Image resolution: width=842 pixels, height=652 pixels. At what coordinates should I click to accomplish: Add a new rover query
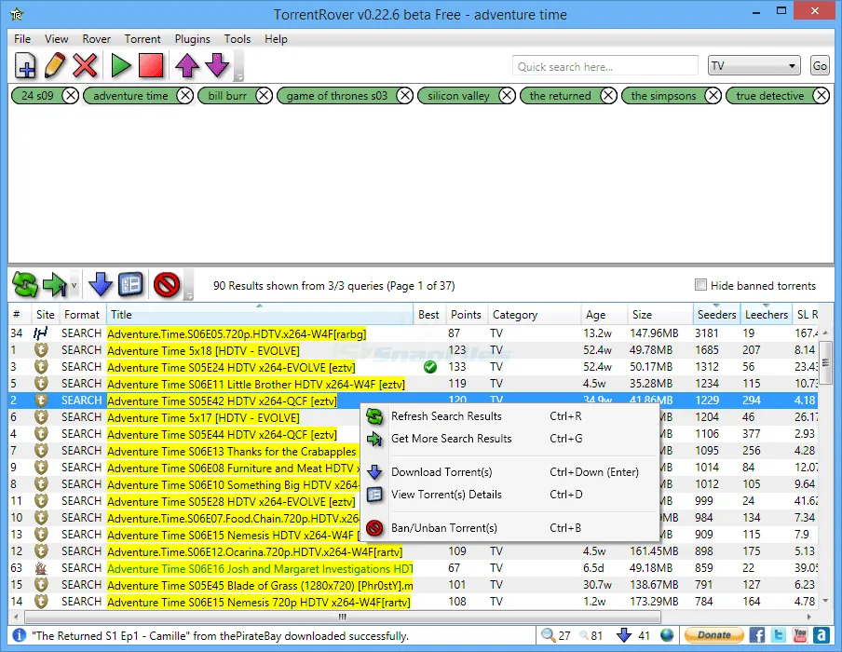tap(25, 65)
